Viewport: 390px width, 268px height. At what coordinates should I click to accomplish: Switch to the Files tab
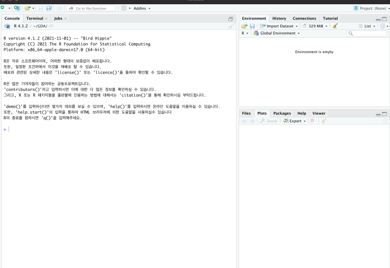246,114
